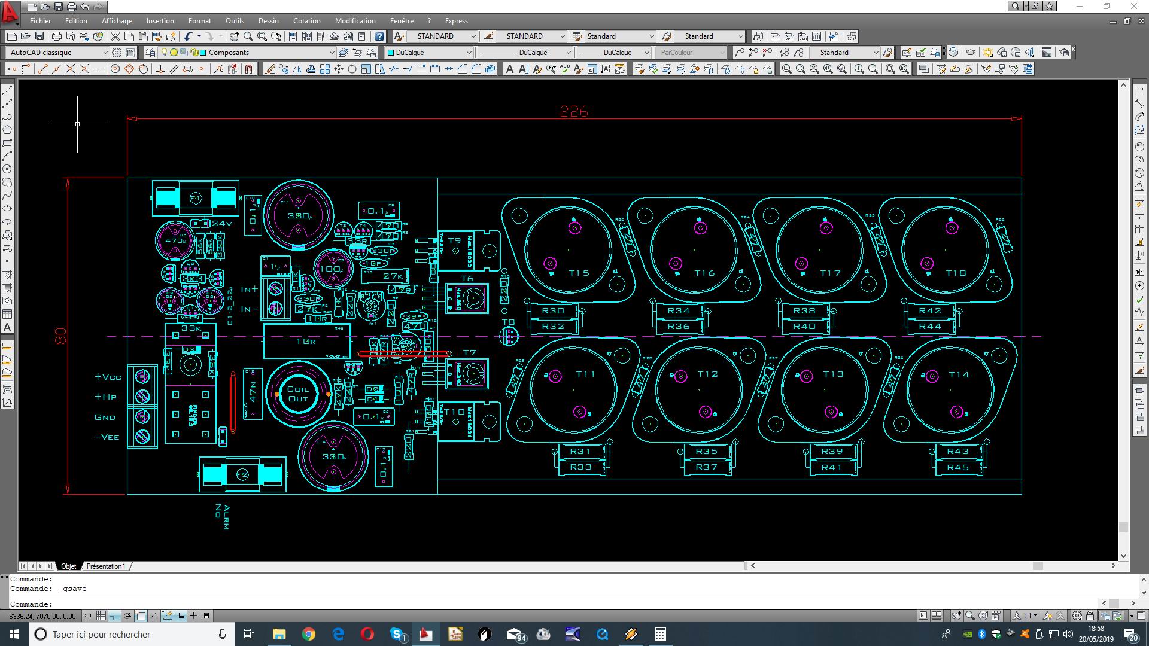Open the table style Standard dropdown

click(652, 36)
